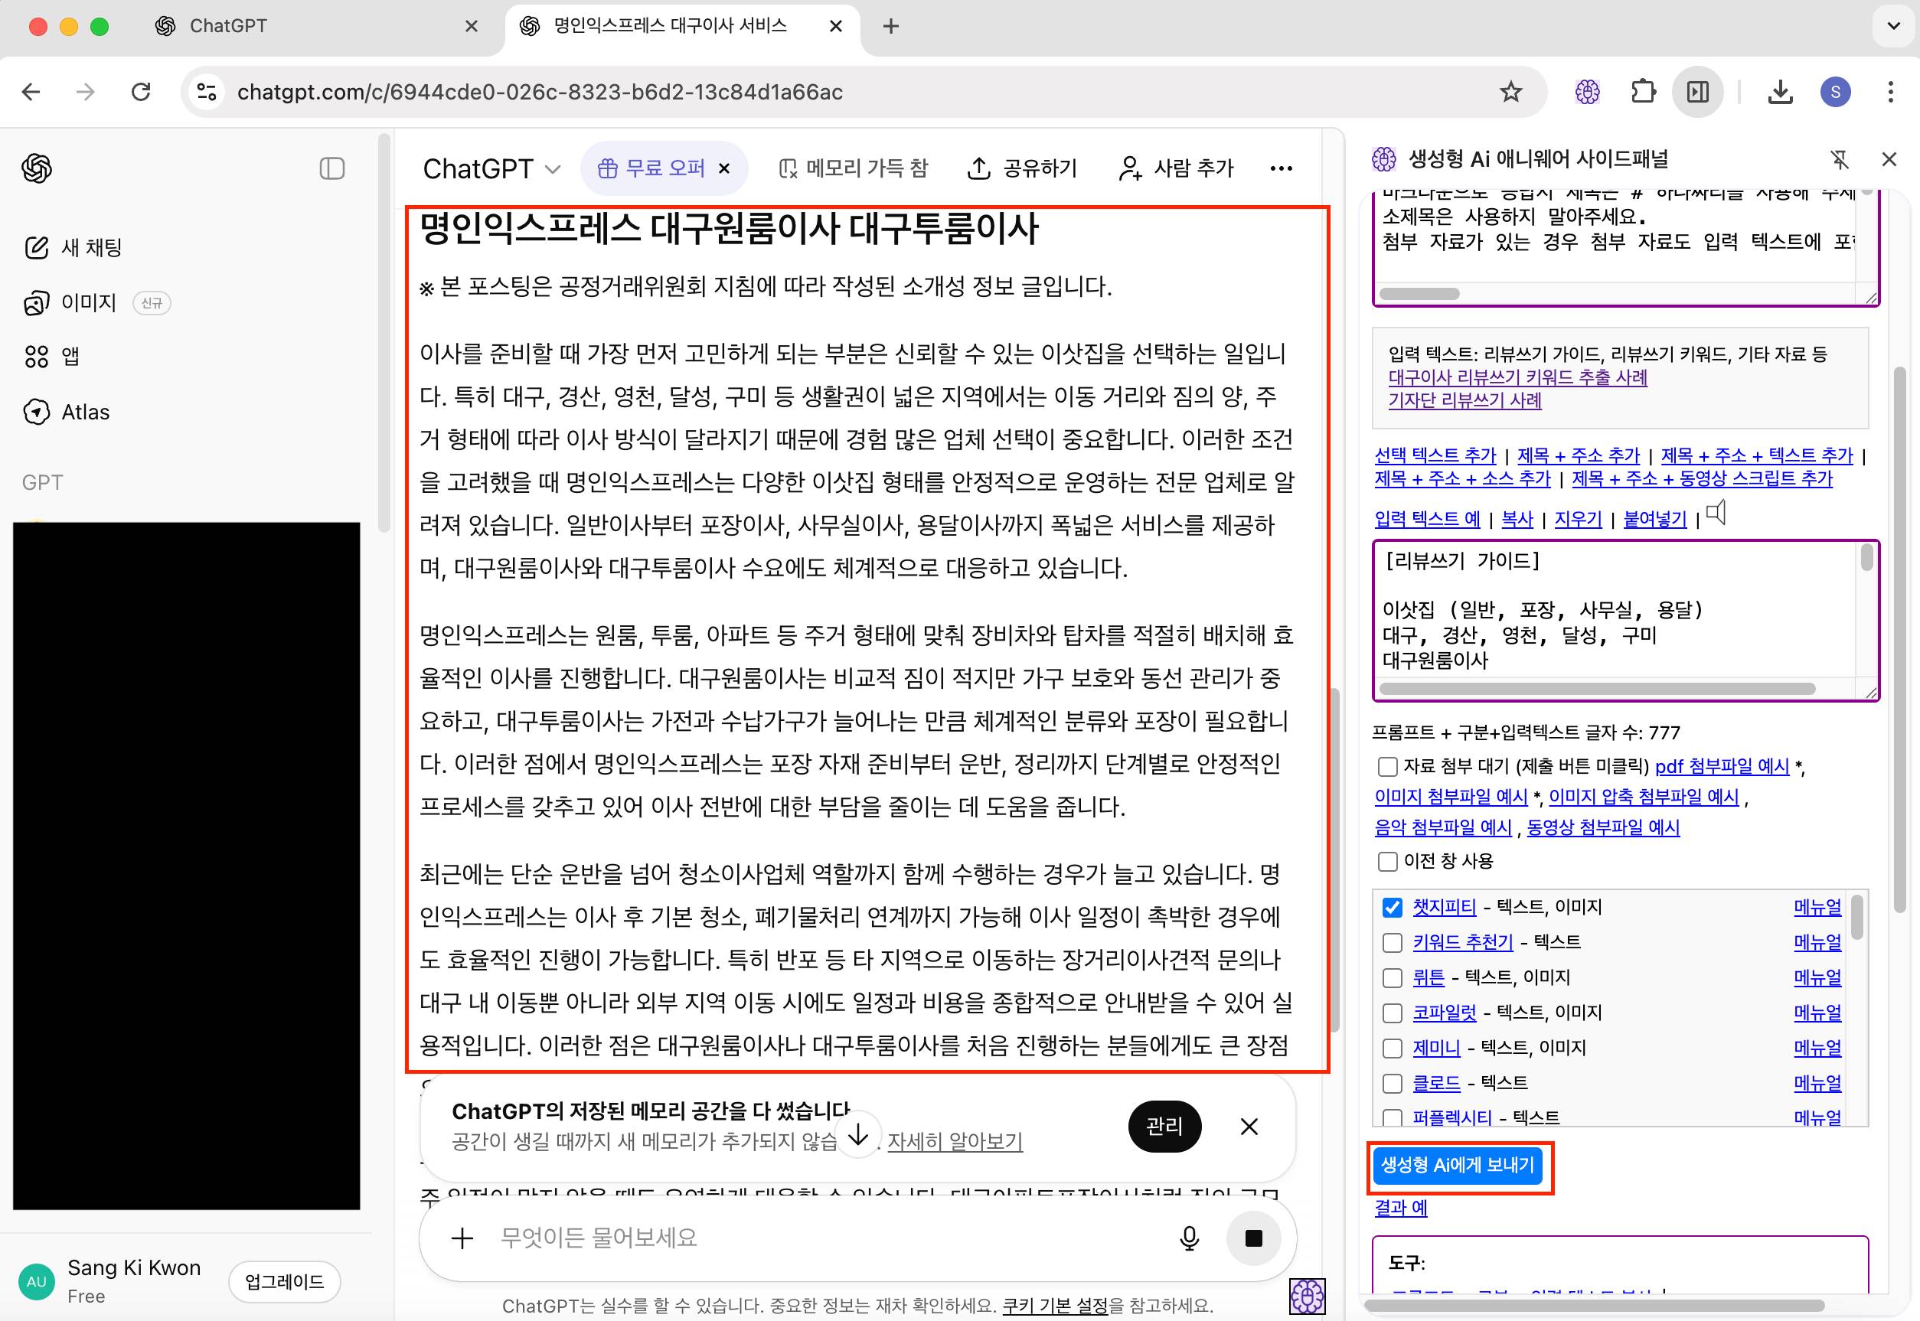The height and width of the screenshot is (1321, 1920).
Task: Click the plus attach icon in message box
Action: 462,1238
